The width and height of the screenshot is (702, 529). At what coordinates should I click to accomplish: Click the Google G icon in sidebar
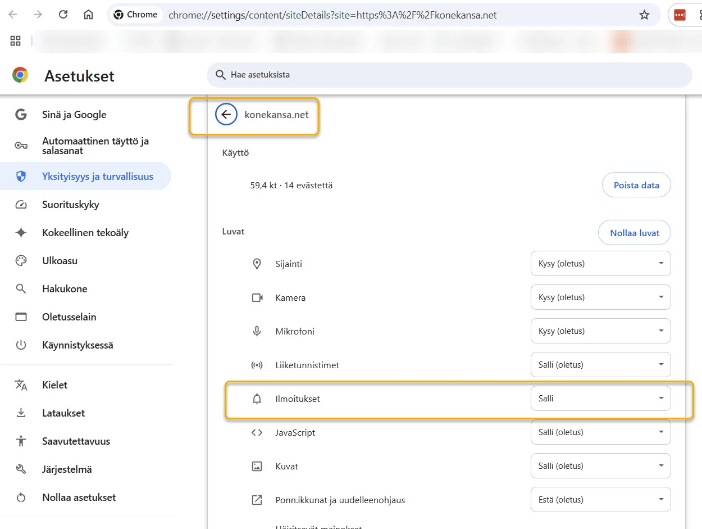(x=21, y=115)
